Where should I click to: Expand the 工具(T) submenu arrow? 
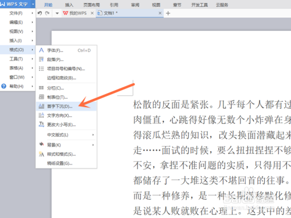coord(33,59)
